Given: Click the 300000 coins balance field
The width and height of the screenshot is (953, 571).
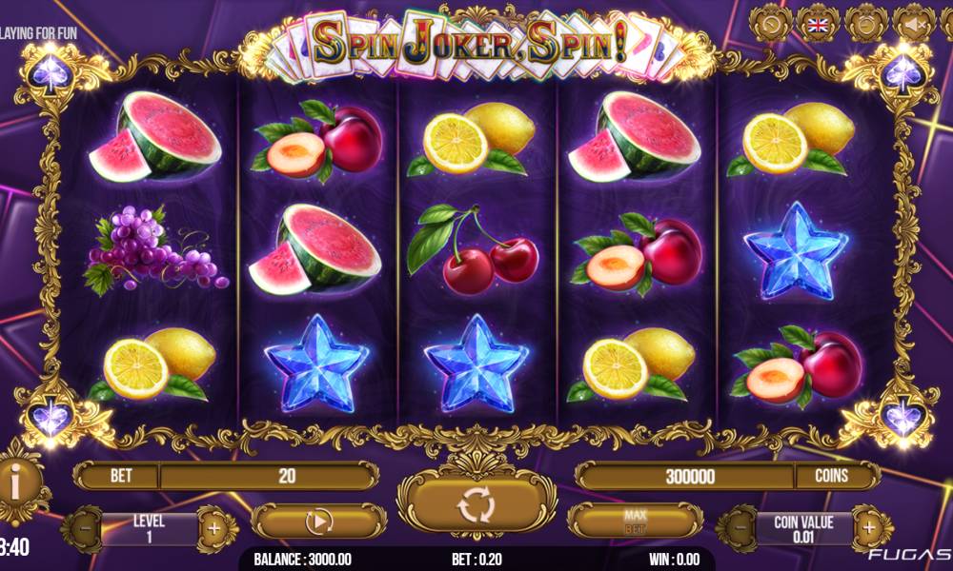Looking at the screenshot, I should point(690,477).
